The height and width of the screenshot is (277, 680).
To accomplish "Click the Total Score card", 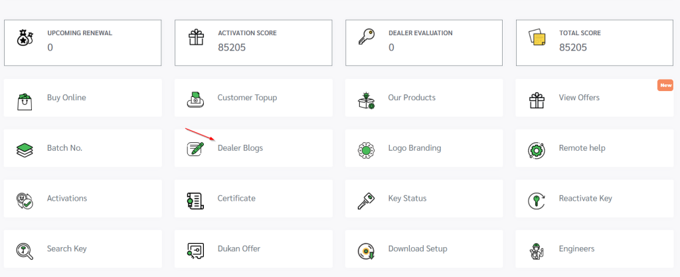I will pos(594,43).
